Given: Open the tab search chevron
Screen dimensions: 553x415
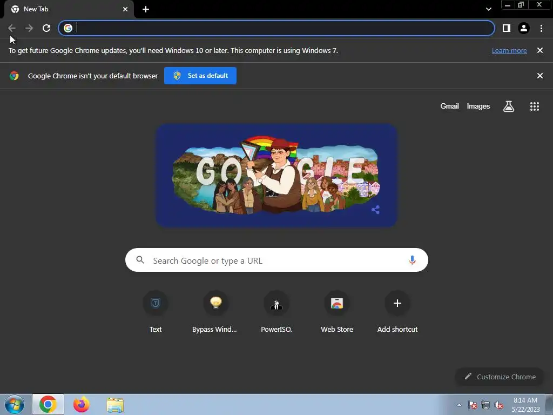Looking at the screenshot, I should (x=488, y=9).
